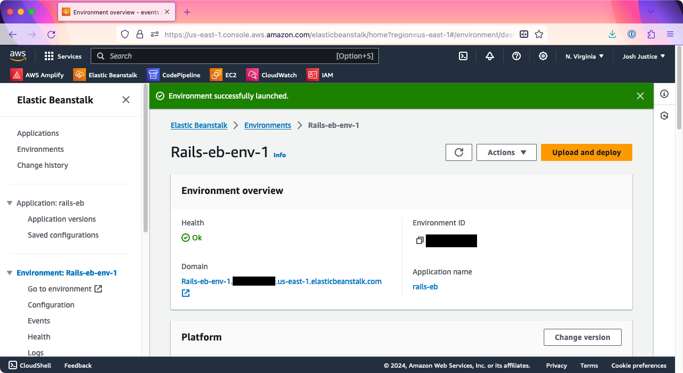Open IAM favorite shortcut
The height and width of the screenshot is (373, 683).
320,75
